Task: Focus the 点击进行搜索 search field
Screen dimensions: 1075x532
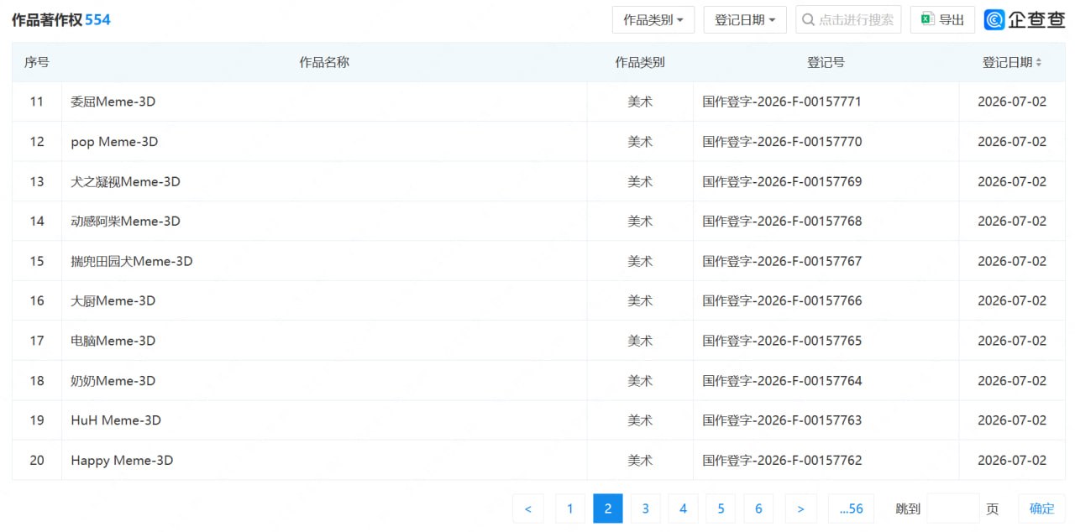Action: tap(848, 19)
